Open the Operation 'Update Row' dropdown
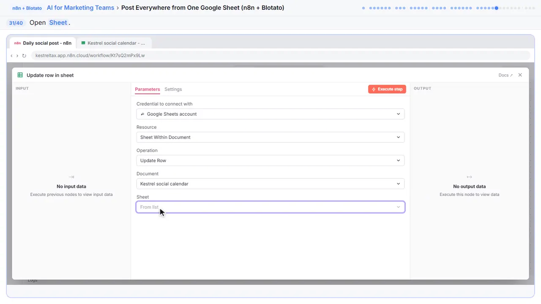 [x=270, y=160]
